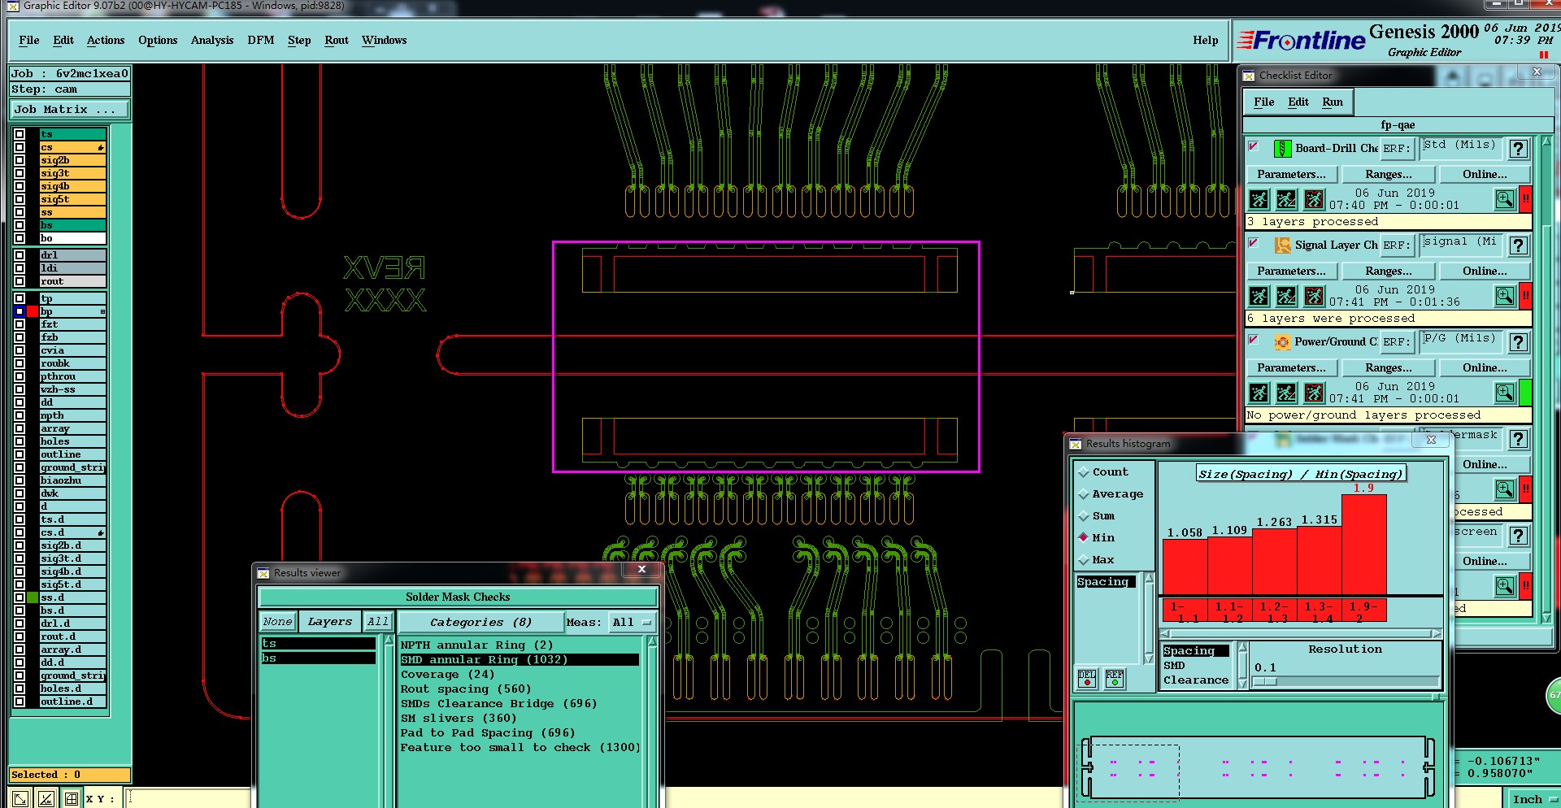Open the Inch units dropdown
The width and height of the screenshot is (1561, 808).
(1533, 799)
